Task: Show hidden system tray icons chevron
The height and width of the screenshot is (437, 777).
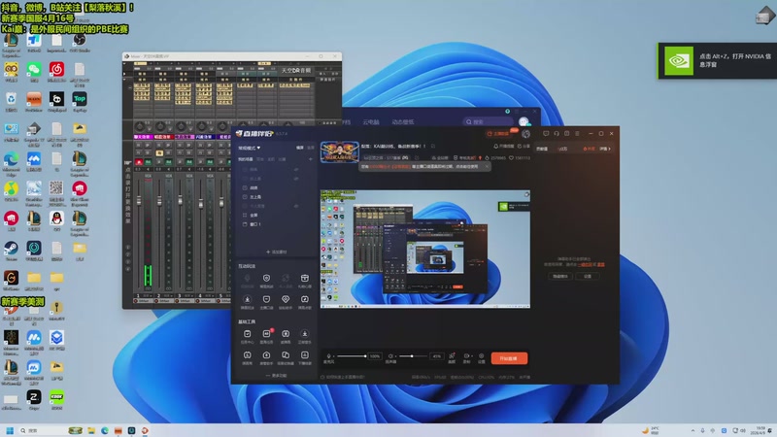Action: tap(693, 430)
